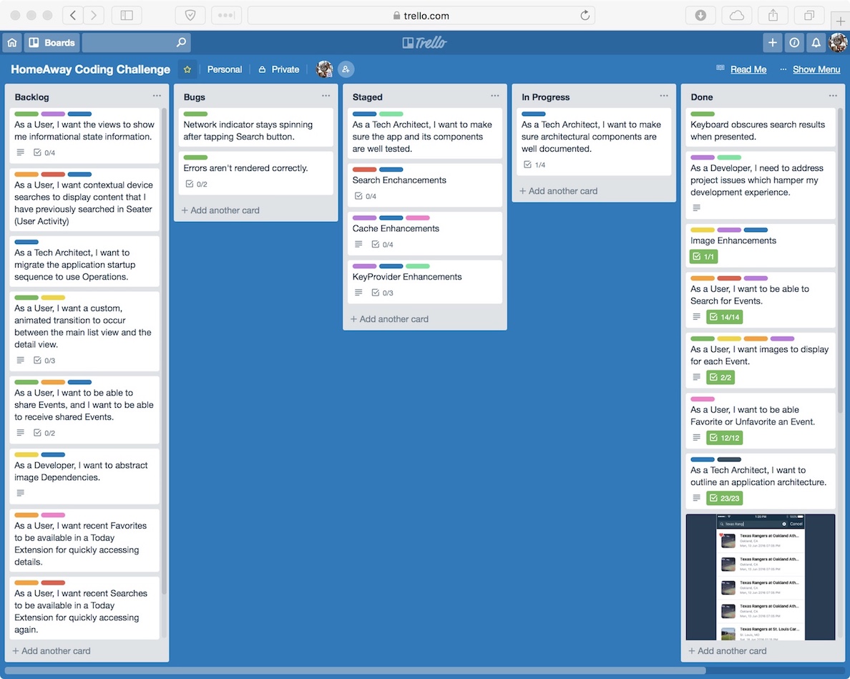Viewport: 850px width, 679px height.
Task: Click the 2/2 checklist badge
Action: [x=720, y=377]
